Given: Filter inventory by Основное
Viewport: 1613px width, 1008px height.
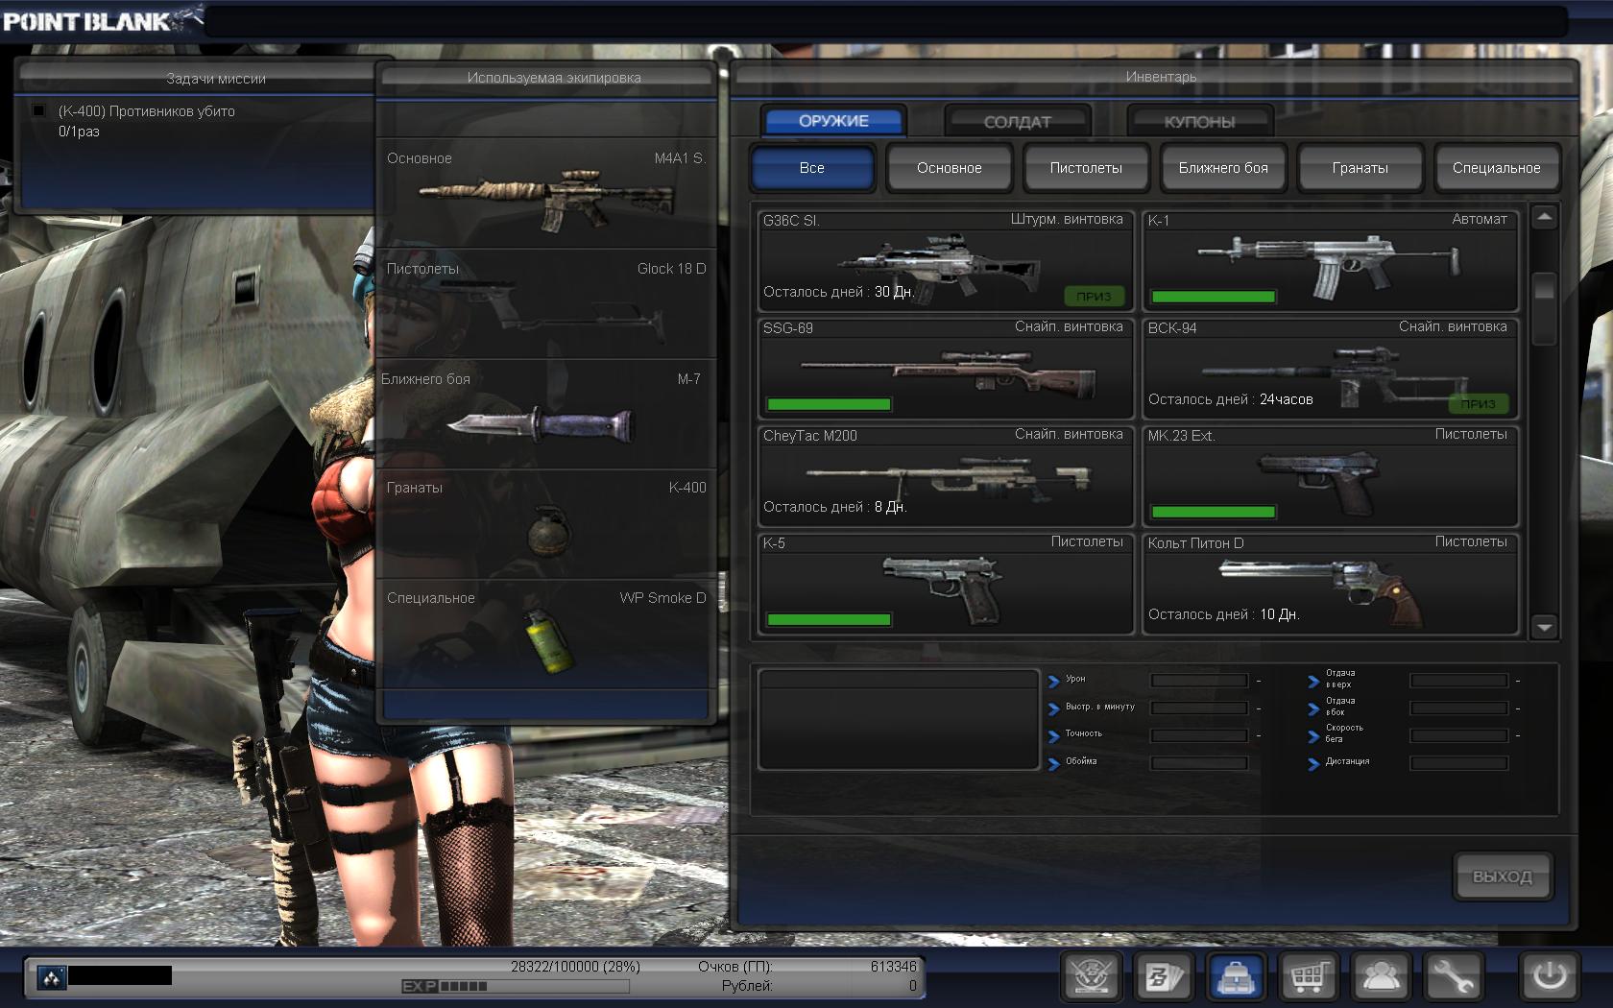Looking at the screenshot, I should (949, 168).
